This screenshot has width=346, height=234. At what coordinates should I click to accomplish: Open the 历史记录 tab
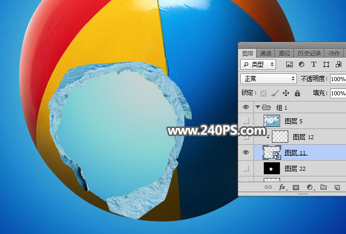(309, 54)
